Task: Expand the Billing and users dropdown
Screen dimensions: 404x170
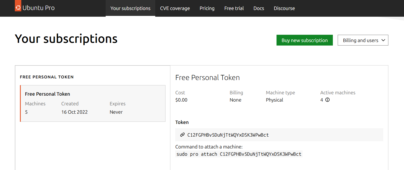Action: tap(363, 40)
